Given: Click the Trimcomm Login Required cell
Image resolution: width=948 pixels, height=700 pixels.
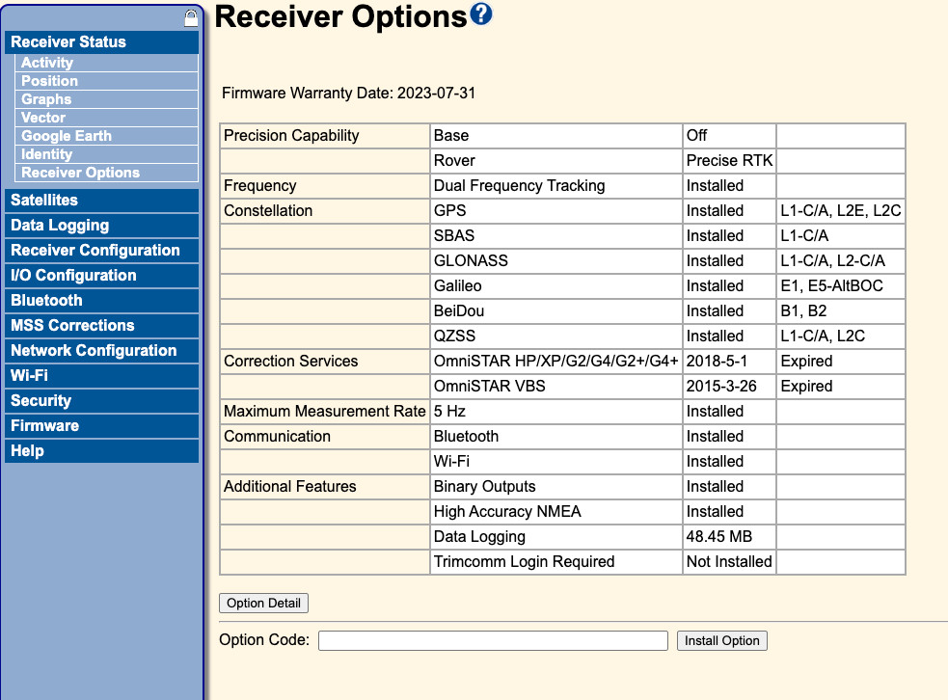Looking at the screenshot, I should point(556,562).
